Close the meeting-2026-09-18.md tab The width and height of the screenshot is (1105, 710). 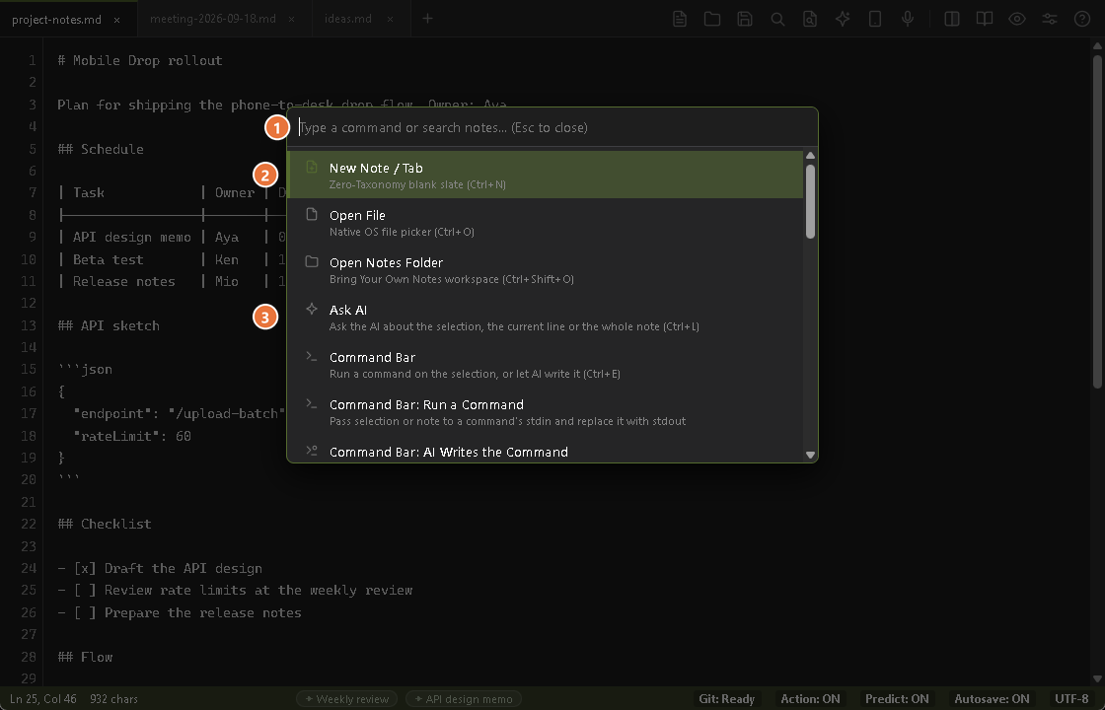pyautogui.click(x=292, y=20)
